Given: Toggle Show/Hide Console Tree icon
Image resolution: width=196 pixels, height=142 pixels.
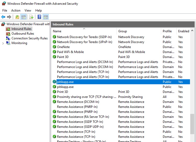Looking at the screenshot, I should (24, 17).
